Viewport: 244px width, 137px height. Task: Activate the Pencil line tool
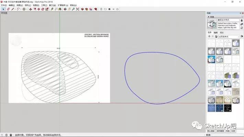pos(13,9)
